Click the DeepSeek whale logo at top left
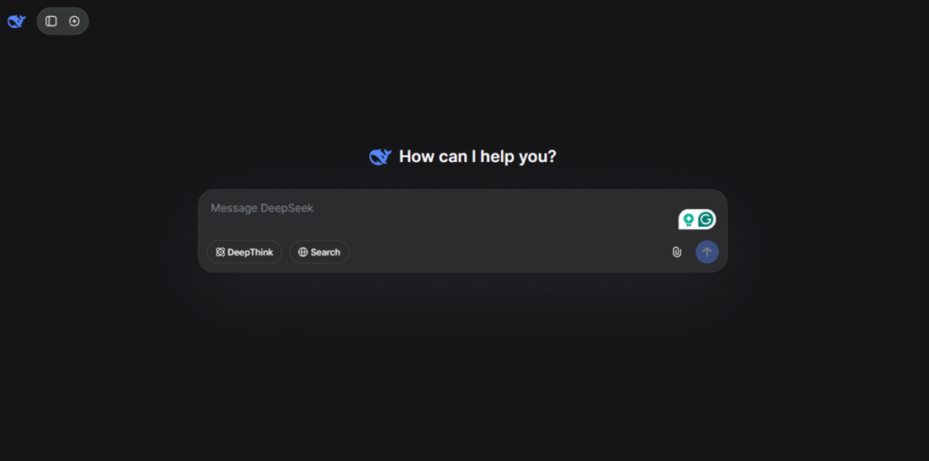The width and height of the screenshot is (929, 461). [16, 22]
